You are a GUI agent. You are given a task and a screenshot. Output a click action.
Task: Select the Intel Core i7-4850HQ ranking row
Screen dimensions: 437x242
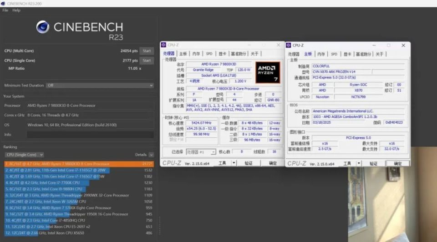pos(79,220)
